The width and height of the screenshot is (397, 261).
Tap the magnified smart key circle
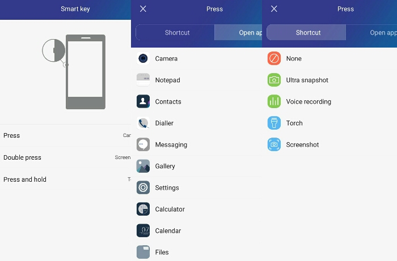click(54, 50)
